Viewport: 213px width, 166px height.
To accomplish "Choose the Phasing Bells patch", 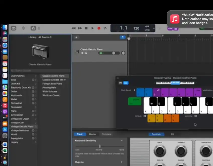I will tap(49, 88).
